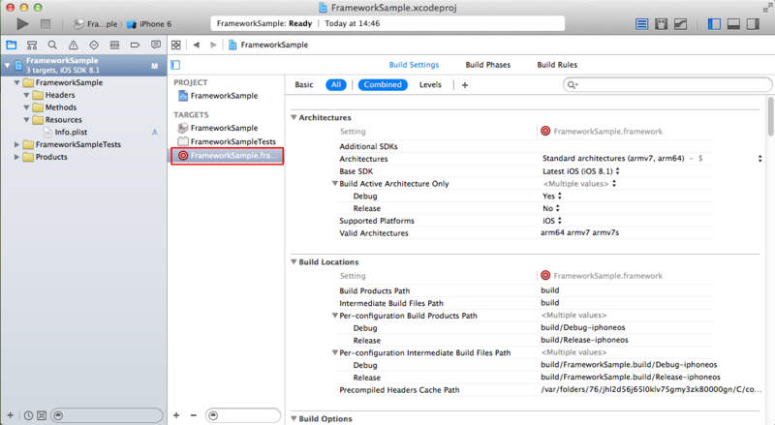Collapse the Architectures section

tap(294, 117)
